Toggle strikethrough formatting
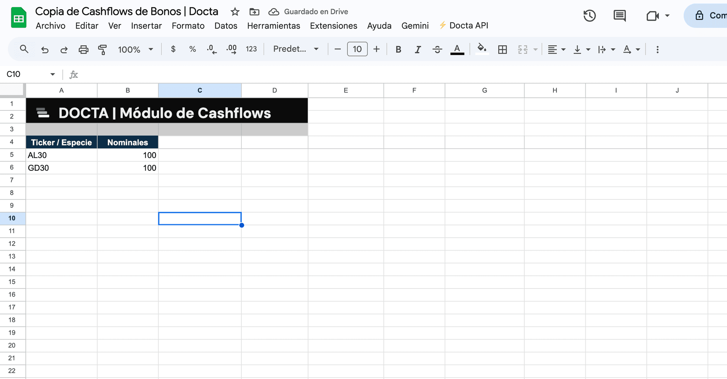The width and height of the screenshot is (727, 379). point(437,49)
